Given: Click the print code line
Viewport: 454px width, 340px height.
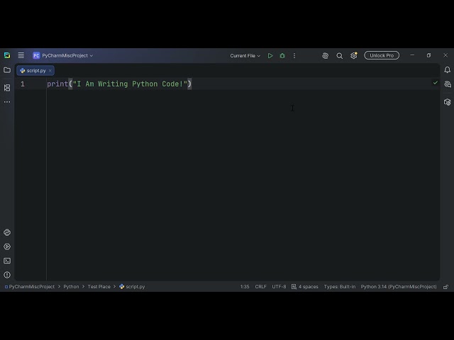Looking at the screenshot, I should [x=119, y=84].
